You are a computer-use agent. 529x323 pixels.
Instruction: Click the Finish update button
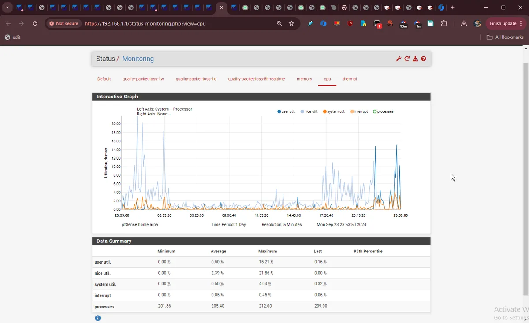tap(503, 23)
